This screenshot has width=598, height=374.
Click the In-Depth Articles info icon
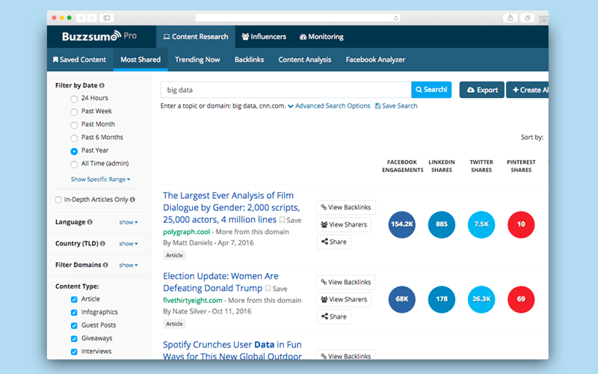[x=132, y=199]
